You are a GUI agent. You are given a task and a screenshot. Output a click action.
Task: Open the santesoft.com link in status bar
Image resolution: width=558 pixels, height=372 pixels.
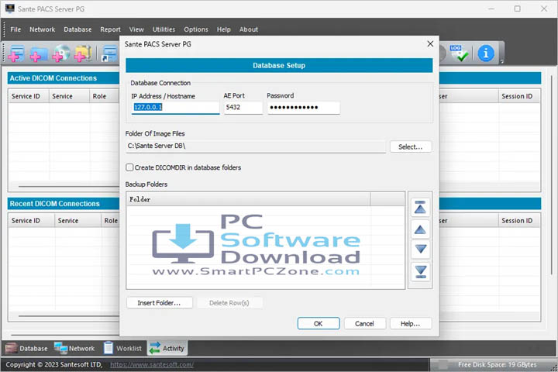(x=152, y=364)
